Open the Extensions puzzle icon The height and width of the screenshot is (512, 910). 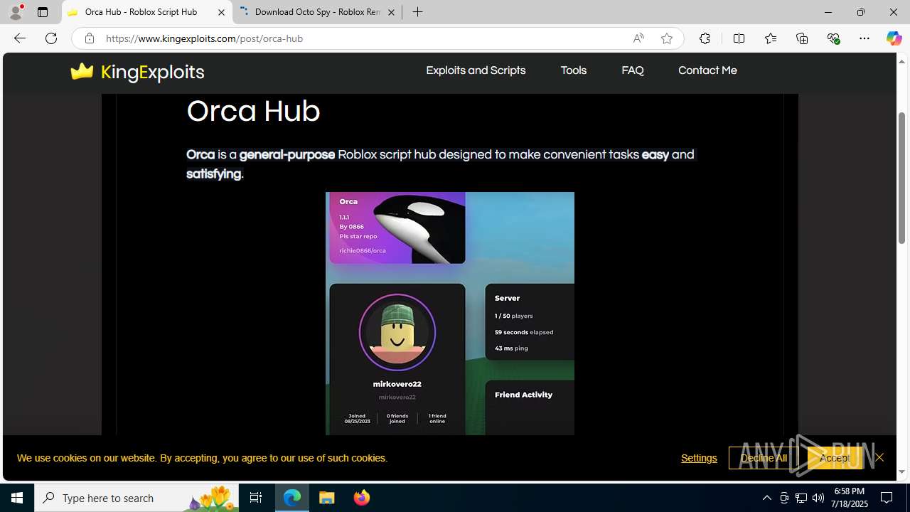coord(705,38)
